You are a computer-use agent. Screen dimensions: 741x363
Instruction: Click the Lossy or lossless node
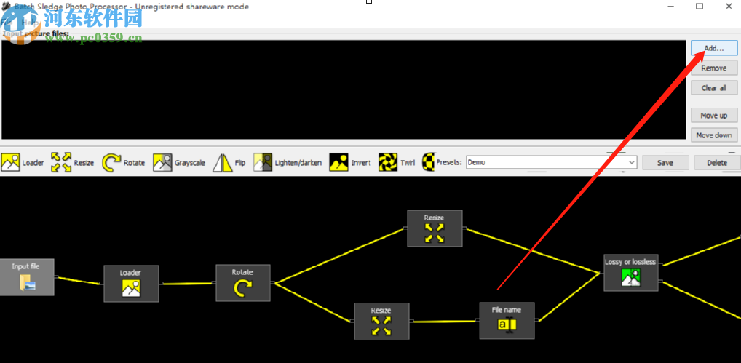point(631,272)
